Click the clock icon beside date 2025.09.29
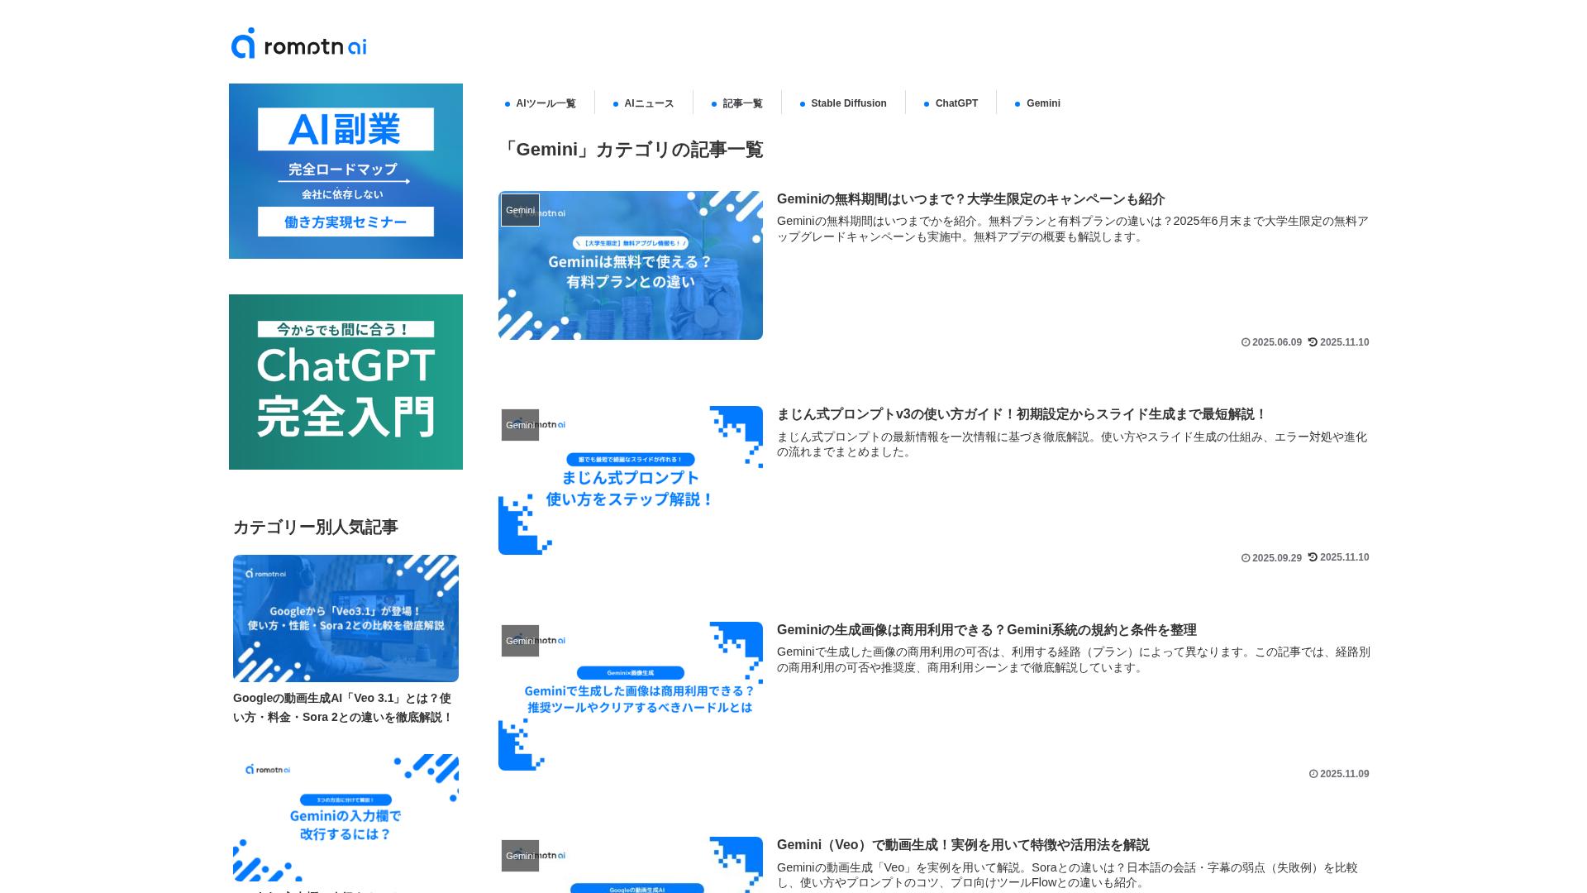The image size is (1587, 893). [1245, 557]
